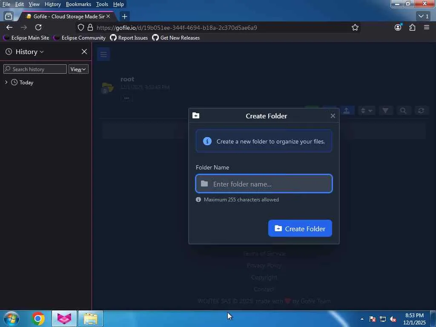Open the Tools menu
The width and height of the screenshot is (436, 327).
point(102,4)
